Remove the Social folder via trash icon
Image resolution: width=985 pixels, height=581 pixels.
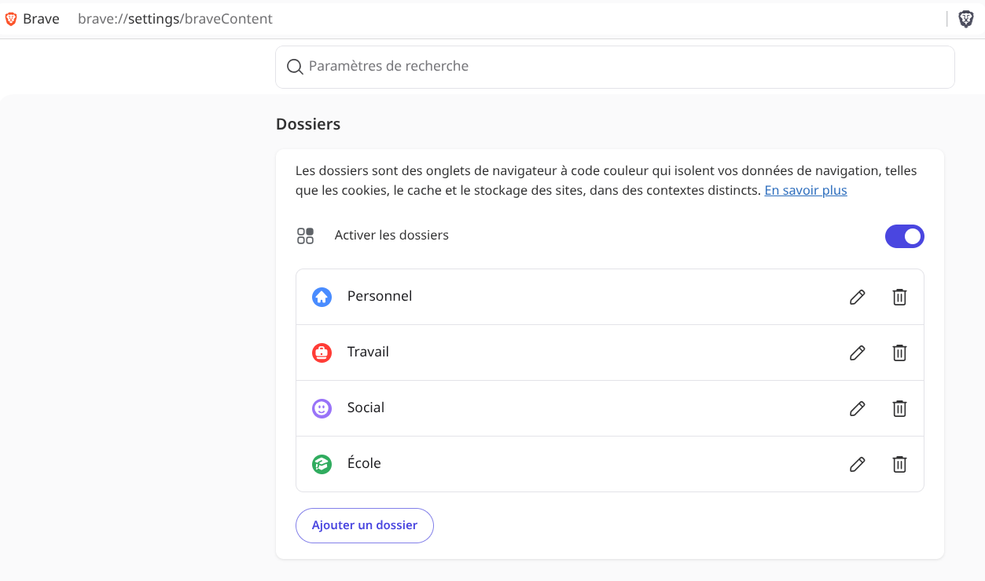pyautogui.click(x=899, y=408)
